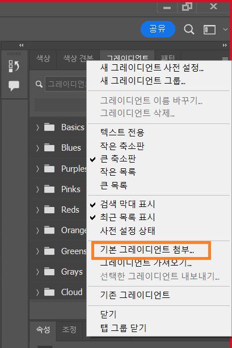Select the Reds folder icon
The height and width of the screenshot is (348, 232).
(49, 209)
